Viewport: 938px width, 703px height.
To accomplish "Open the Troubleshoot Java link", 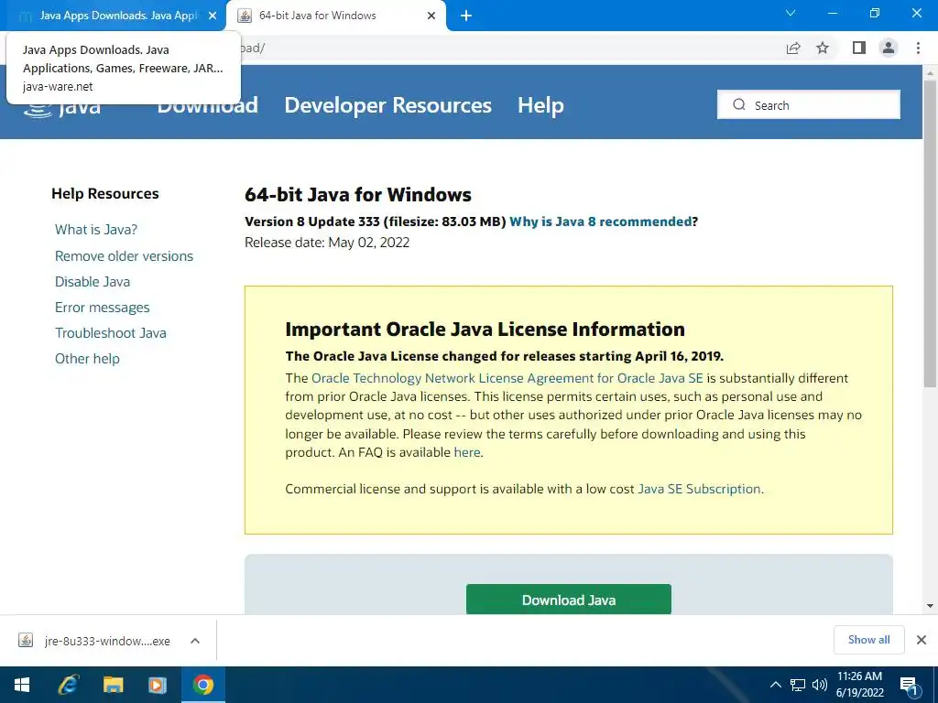I will (110, 333).
